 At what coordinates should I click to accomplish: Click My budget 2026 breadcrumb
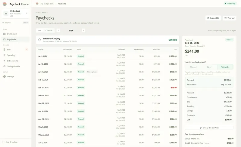click(x=47, y=4)
